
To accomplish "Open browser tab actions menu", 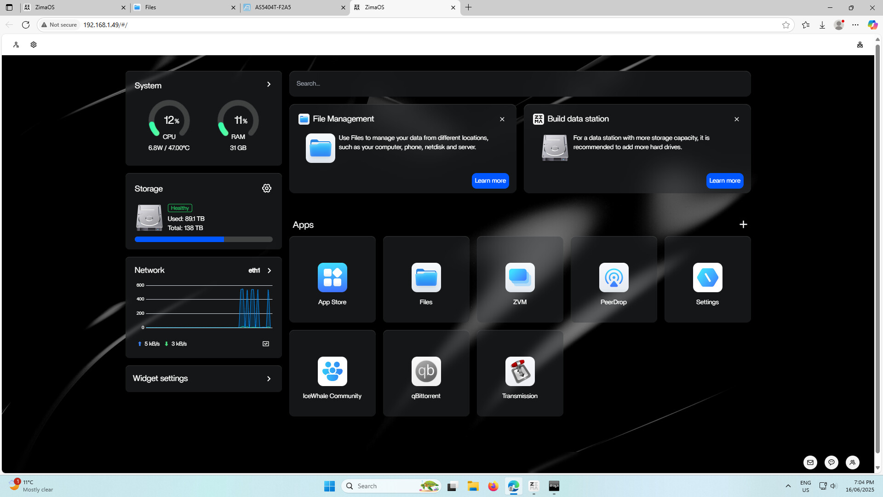I will (x=9, y=7).
